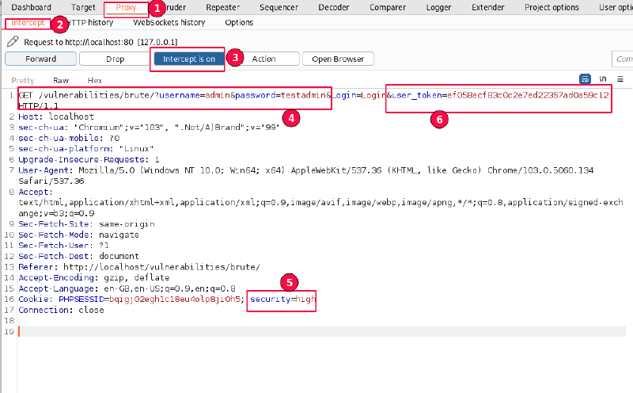
Task: Go to the Repeater tab
Action: 222,8
